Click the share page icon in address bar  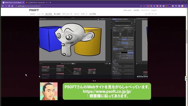[x=141, y=6]
